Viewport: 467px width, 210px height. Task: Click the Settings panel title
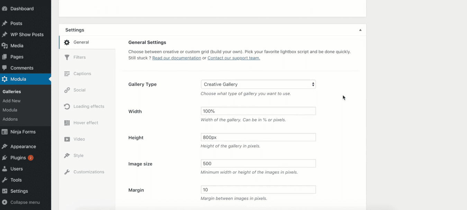[x=75, y=30]
